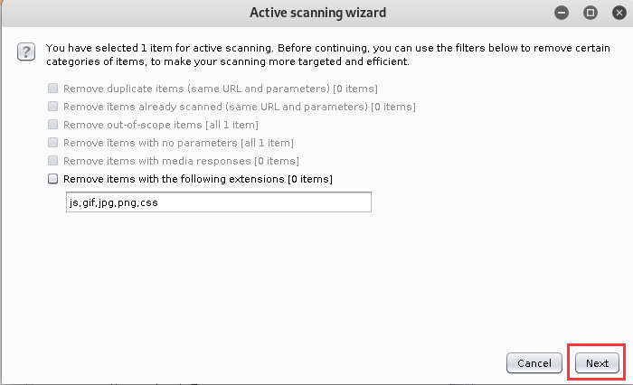Viewport: 633px width, 385px height.
Task: Click the Active scanning wizard title bar
Action: coord(316,13)
